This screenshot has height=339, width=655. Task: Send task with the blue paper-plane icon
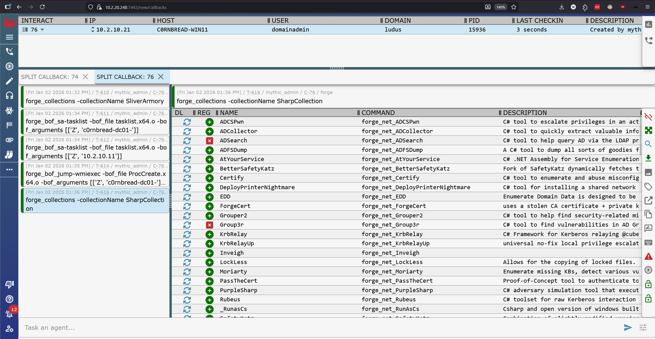coord(628,328)
